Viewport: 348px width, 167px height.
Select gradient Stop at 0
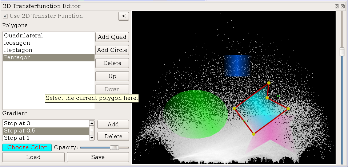click(46, 123)
